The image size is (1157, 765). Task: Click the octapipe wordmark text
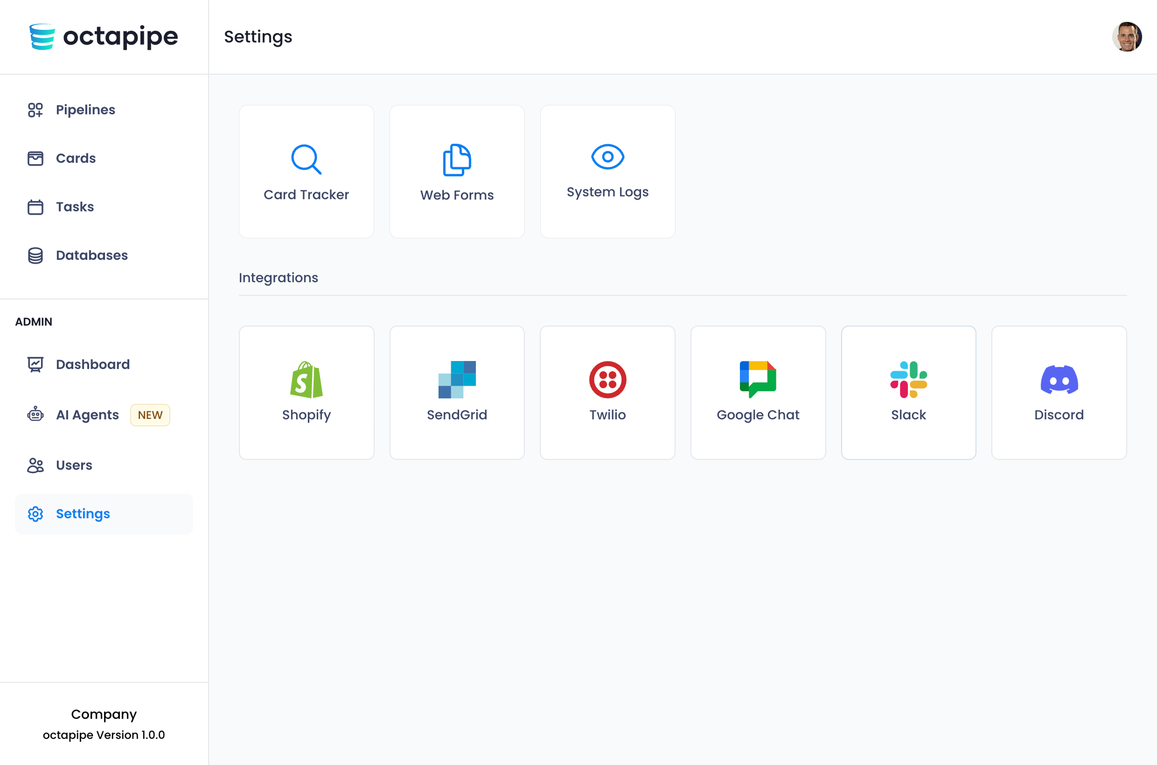120,37
